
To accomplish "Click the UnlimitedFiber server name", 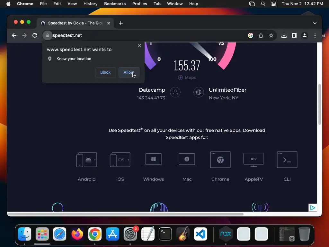I will (x=227, y=90).
